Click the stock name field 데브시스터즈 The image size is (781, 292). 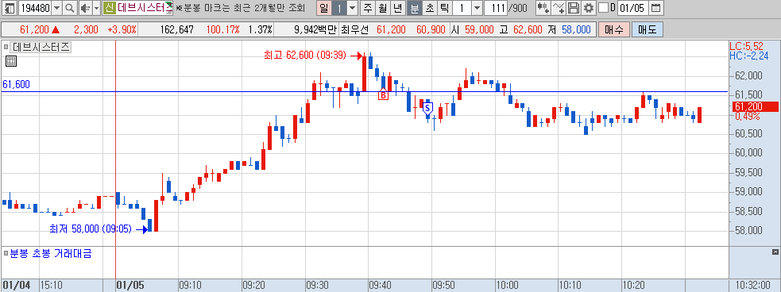pos(144,8)
